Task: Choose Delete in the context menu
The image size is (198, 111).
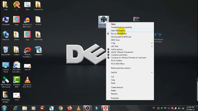Action: (x=130, y=91)
